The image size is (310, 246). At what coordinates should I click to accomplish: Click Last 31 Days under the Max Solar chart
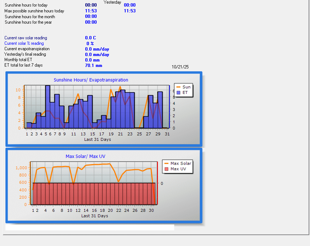(x=95, y=216)
